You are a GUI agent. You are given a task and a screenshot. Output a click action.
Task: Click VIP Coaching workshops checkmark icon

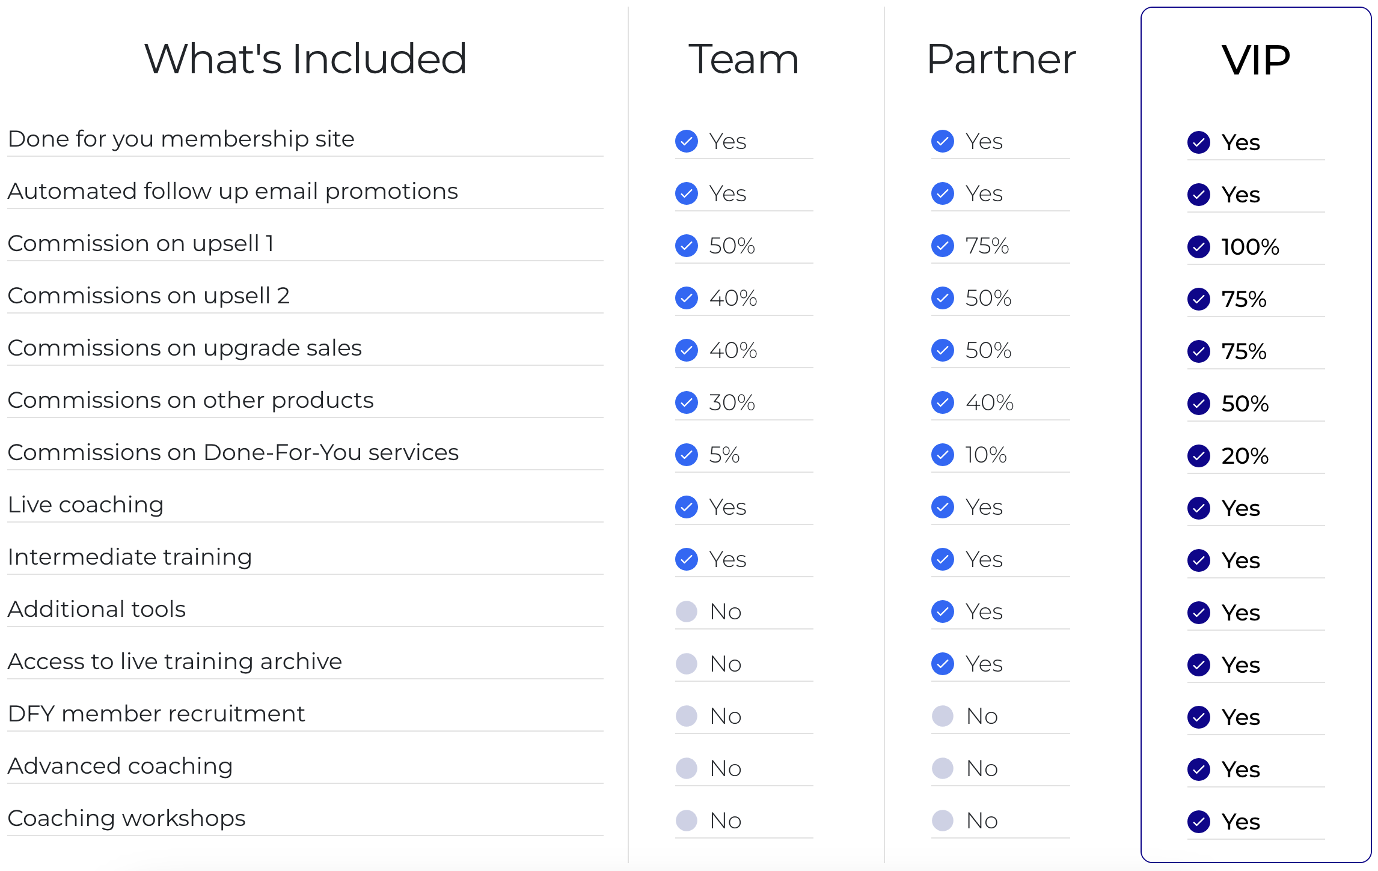tap(1198, 822)
